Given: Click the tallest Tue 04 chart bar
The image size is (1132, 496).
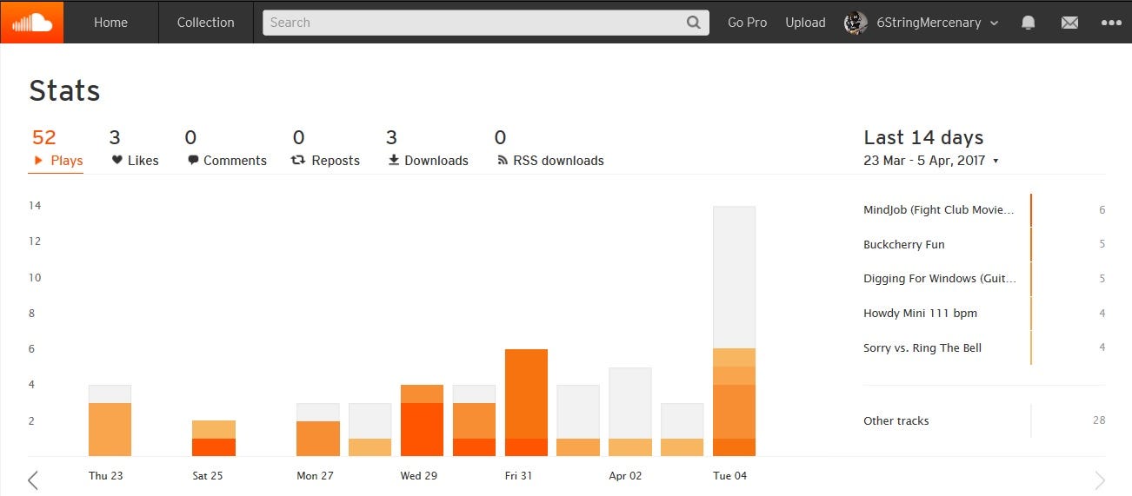Looking at the screenshot, I should [x=734, y=332].
